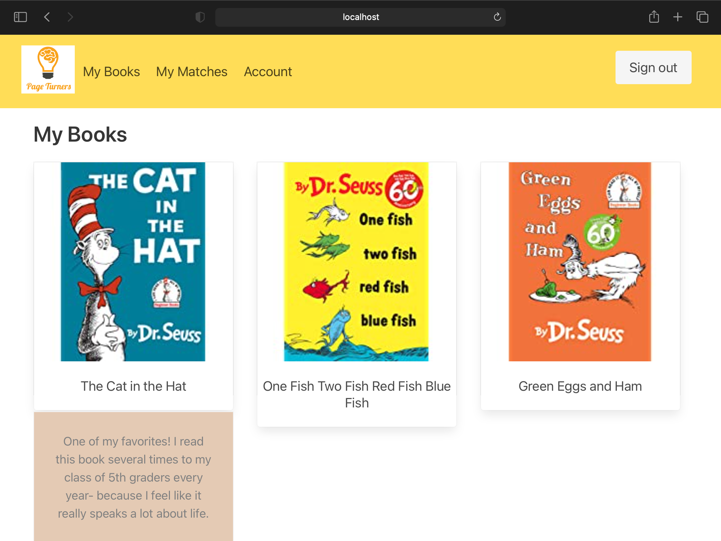Open the My Books nav link
The width and height of the screenshot is (721, 541).
pos(111,72)
